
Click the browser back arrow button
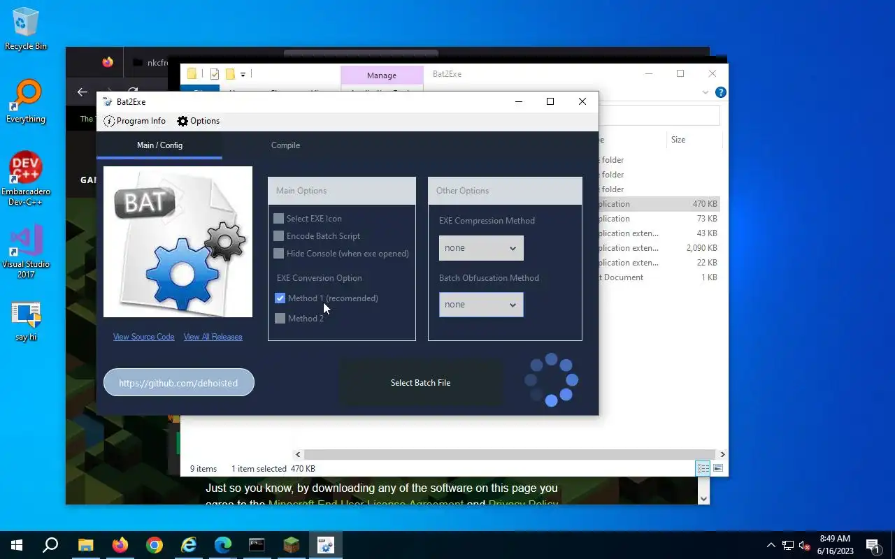tap(83, 92)
